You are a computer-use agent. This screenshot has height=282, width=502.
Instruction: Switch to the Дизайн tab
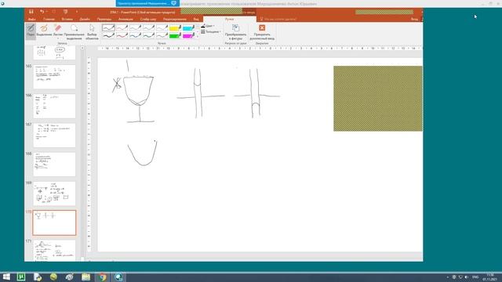[85, 19]
